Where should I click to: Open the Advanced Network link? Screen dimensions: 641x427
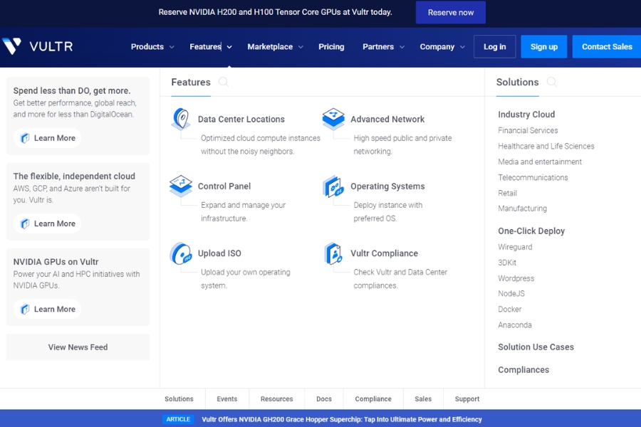point(387,119)
